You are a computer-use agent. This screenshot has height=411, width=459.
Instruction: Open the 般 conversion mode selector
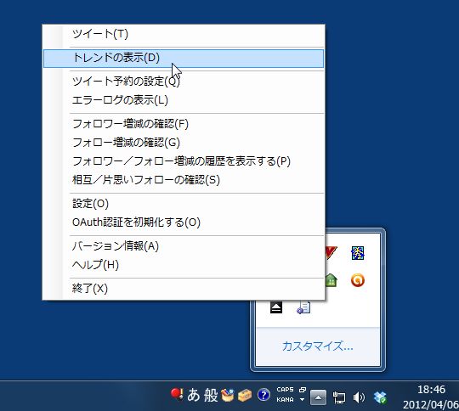tap(211, 395)
